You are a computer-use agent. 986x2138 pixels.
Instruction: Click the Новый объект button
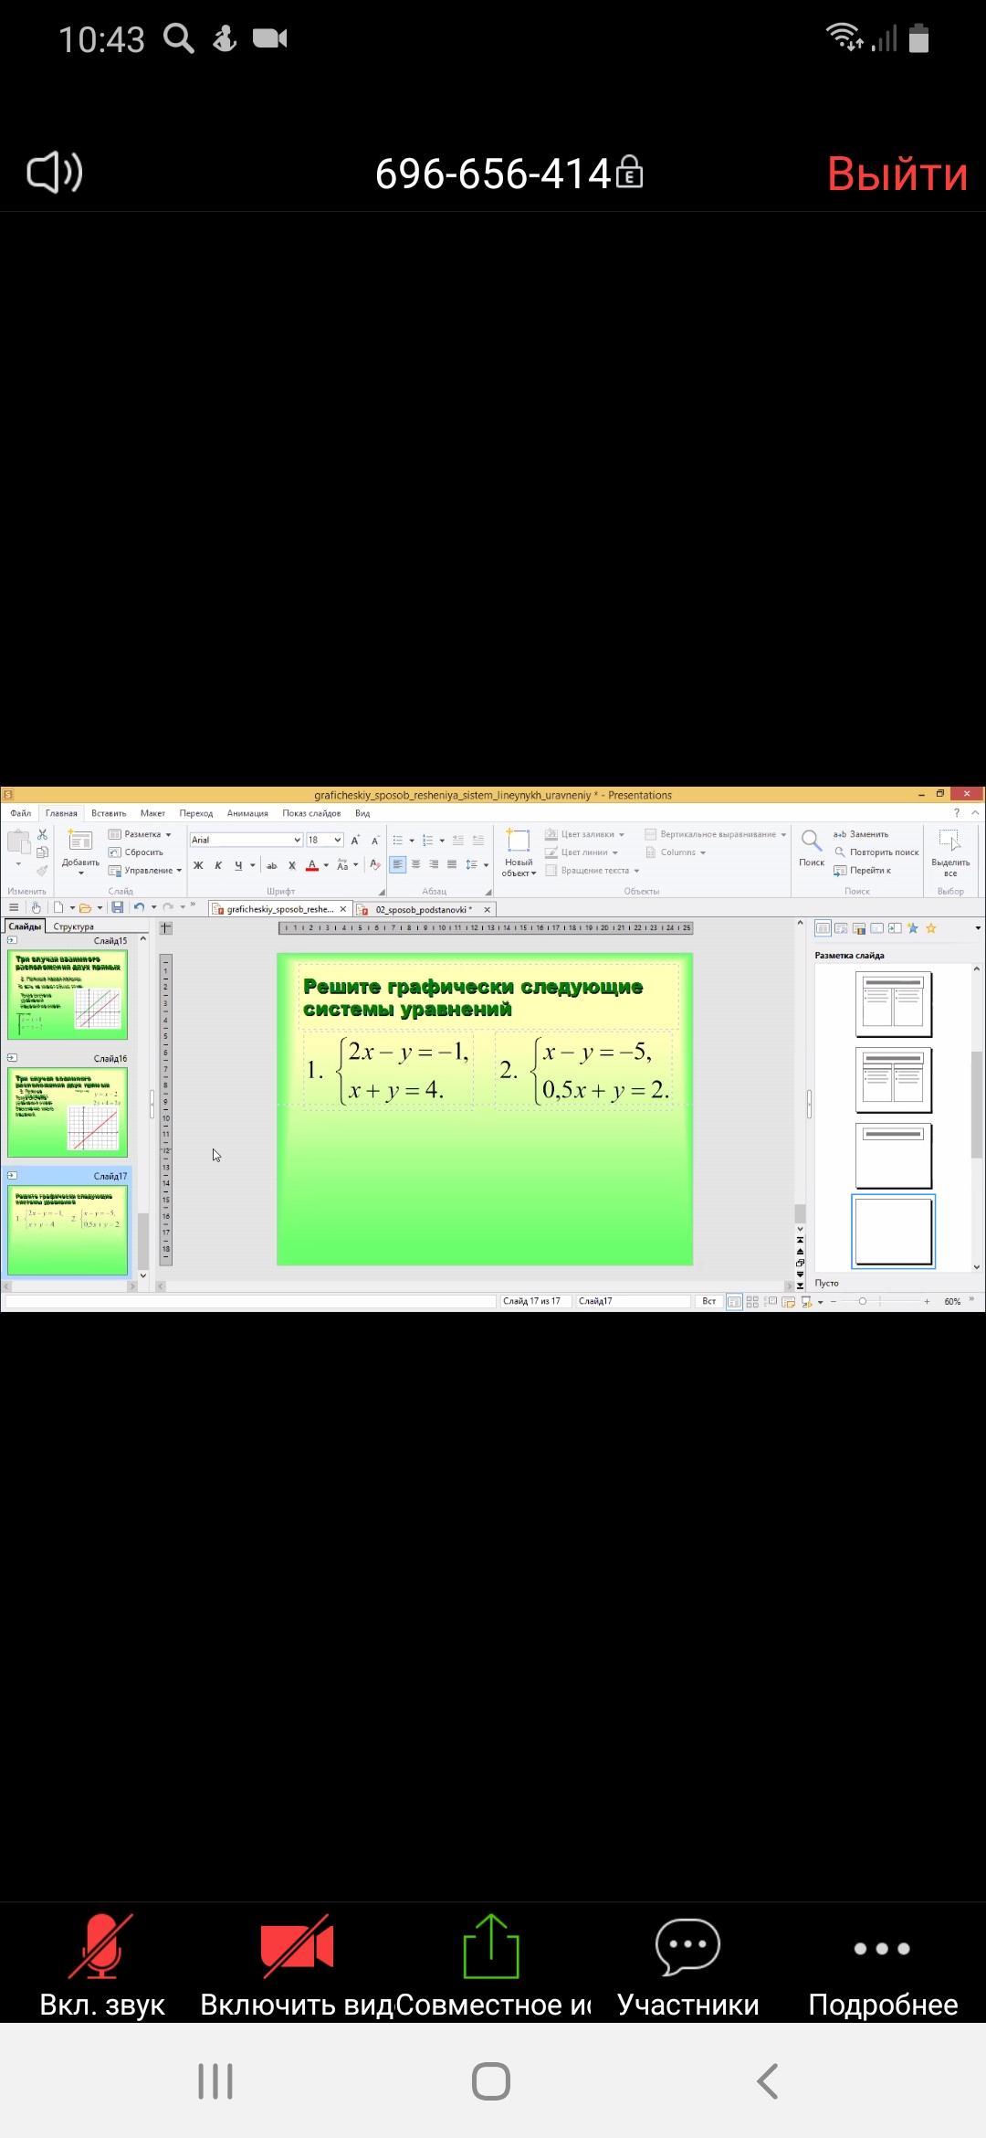[519, 852]
